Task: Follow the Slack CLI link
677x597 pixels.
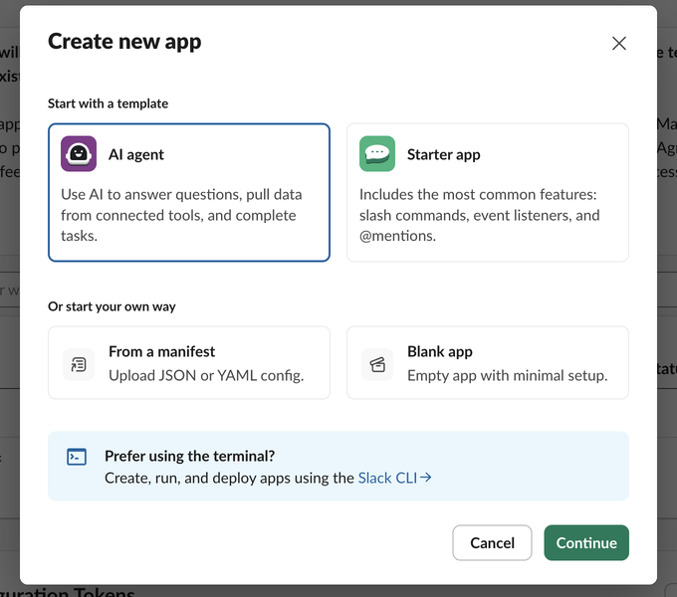Action: [394, 478]
